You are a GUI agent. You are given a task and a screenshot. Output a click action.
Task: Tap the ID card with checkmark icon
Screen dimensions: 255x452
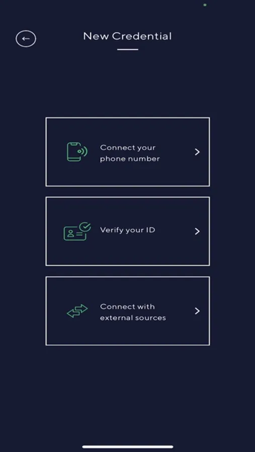pyautogui.click(x=77, y=231)
